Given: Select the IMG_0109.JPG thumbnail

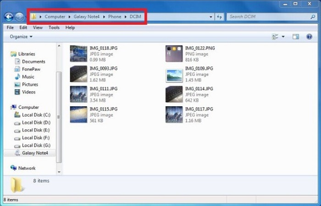Looking at the screenshot, I should pyautogui.click(x=174, y=76).
